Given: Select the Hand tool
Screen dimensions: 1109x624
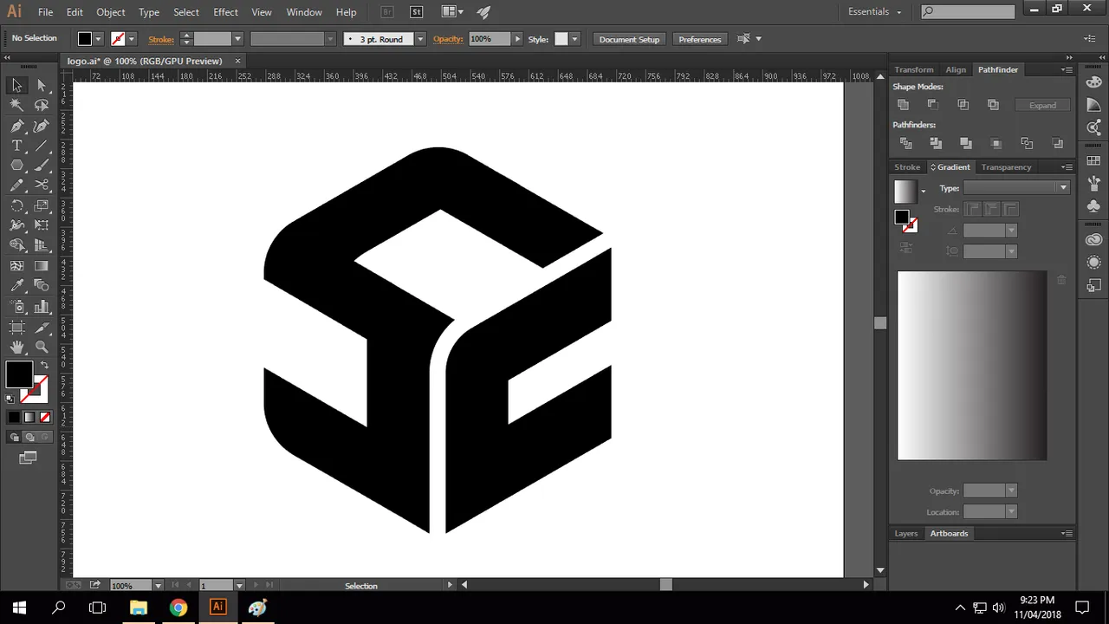Looking at the screenshot, I should pos(16,347).
